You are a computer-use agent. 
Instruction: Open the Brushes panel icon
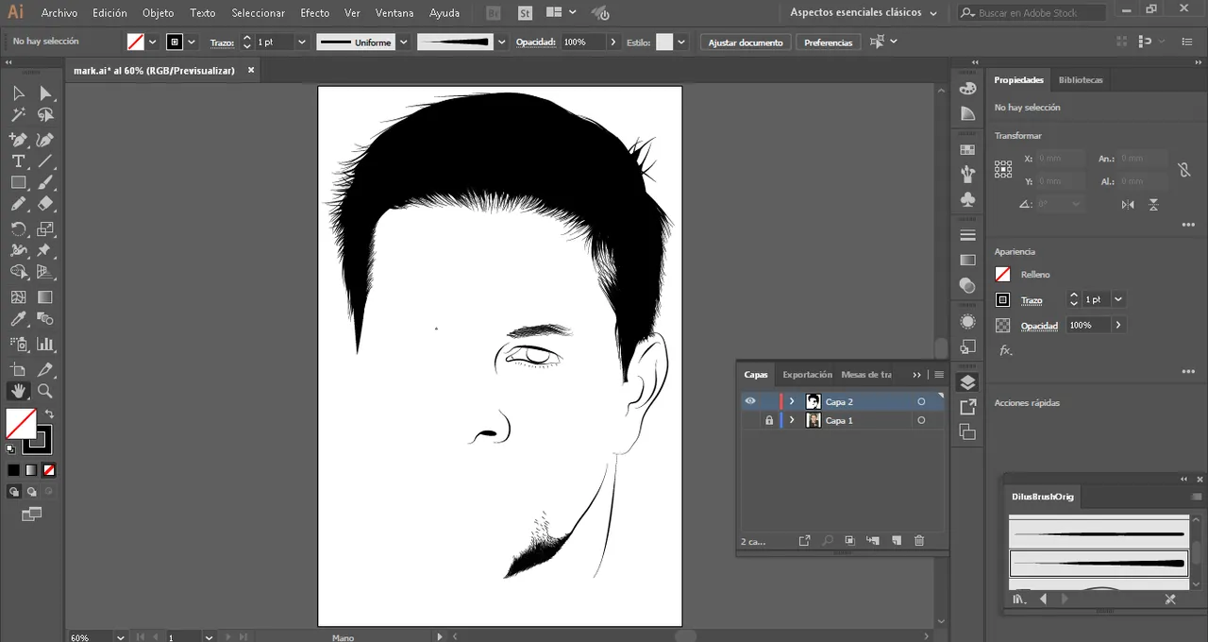click(967, 174)
